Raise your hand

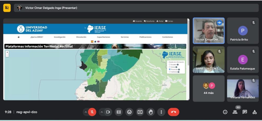click(x=150, y=112)
